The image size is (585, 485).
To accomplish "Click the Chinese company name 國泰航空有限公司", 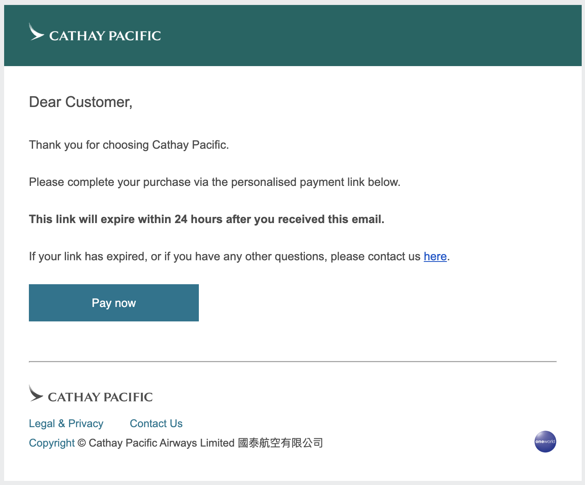I will [281, 443].
